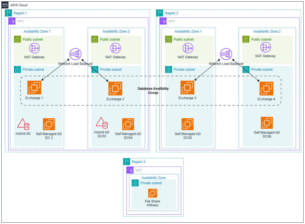Screen dimensions: 305x224
Task: Click the VPC cloud icon in Region 2
Action: click(163, 21)
